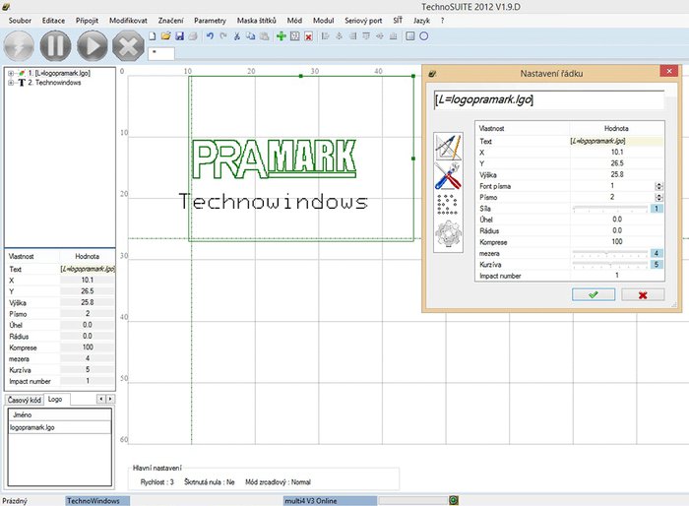Switch to the Časový kód tab
Viewport: 689px width, 506px height.
click(25, 400)
